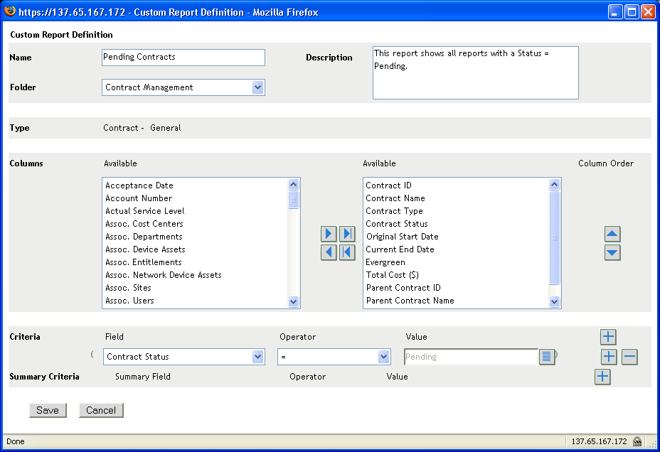Click the move-left single arrow button

click(329, 252)
